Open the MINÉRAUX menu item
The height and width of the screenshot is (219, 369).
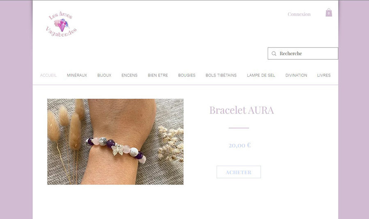click(77, 75)
